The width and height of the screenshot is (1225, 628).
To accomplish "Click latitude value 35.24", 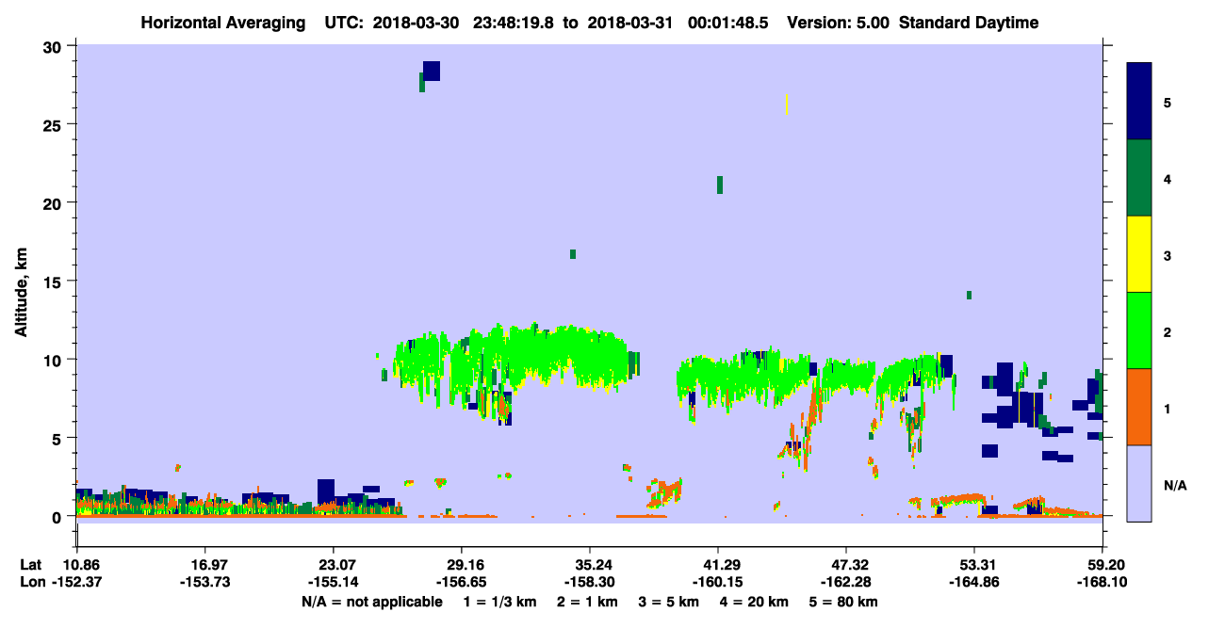I will (x=590, y=565).
